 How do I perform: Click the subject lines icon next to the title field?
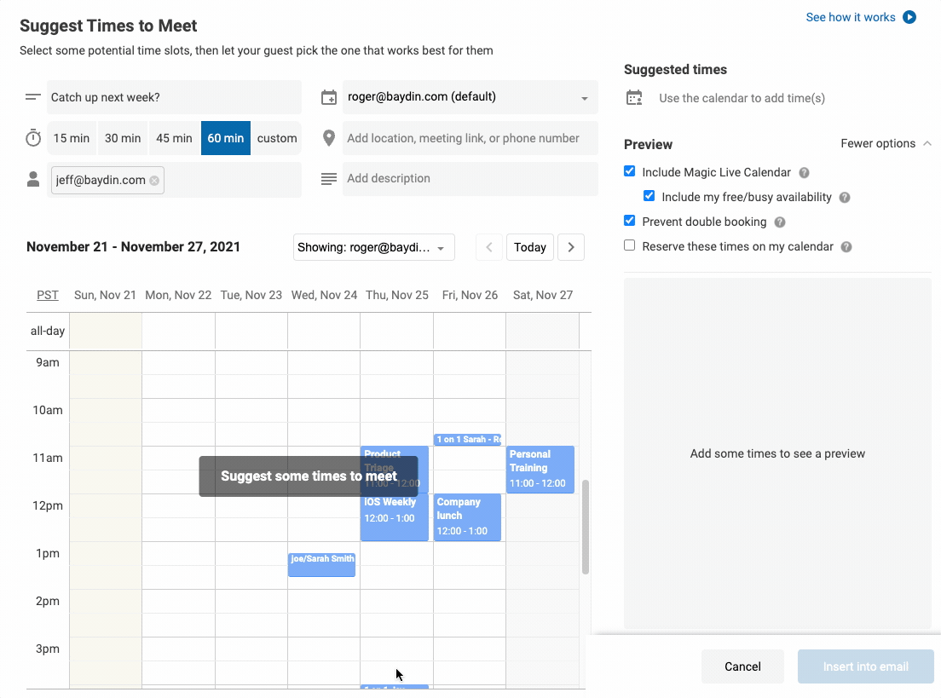click(33, 97)
